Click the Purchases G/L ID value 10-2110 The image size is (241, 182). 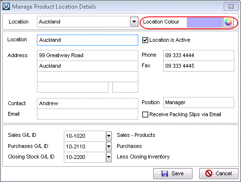[85, 146]
